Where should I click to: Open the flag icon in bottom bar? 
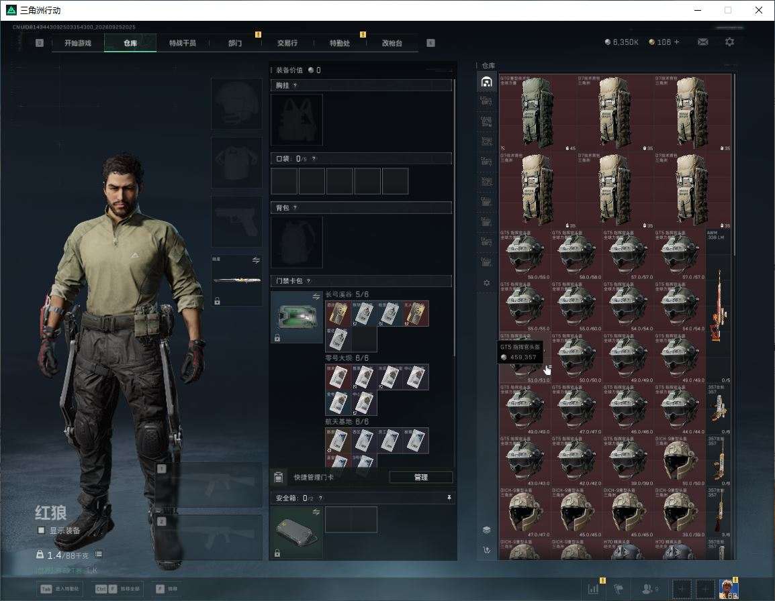click(619, 589)
